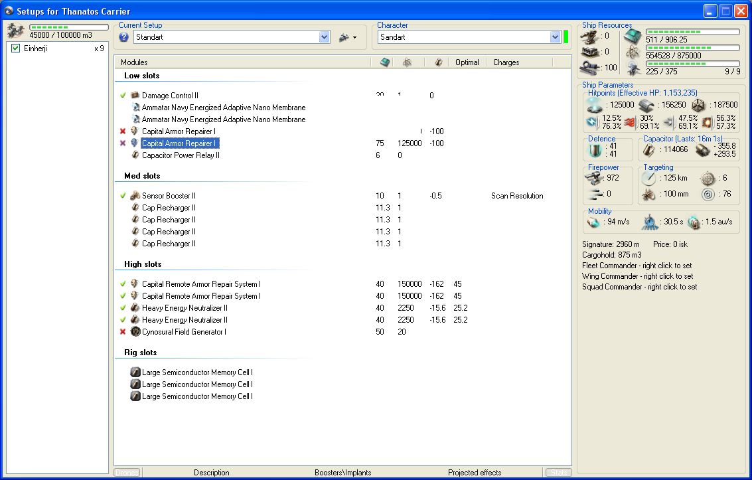Click the launcher hardpoints icon in Ship Resources

(589, 52)
